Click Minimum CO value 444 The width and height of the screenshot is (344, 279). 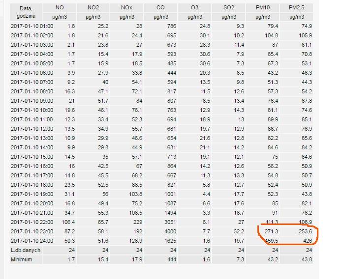[172, 259]
